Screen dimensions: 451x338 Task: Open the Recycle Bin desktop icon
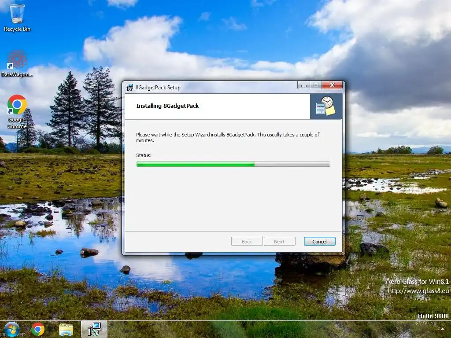pos(17,17)
